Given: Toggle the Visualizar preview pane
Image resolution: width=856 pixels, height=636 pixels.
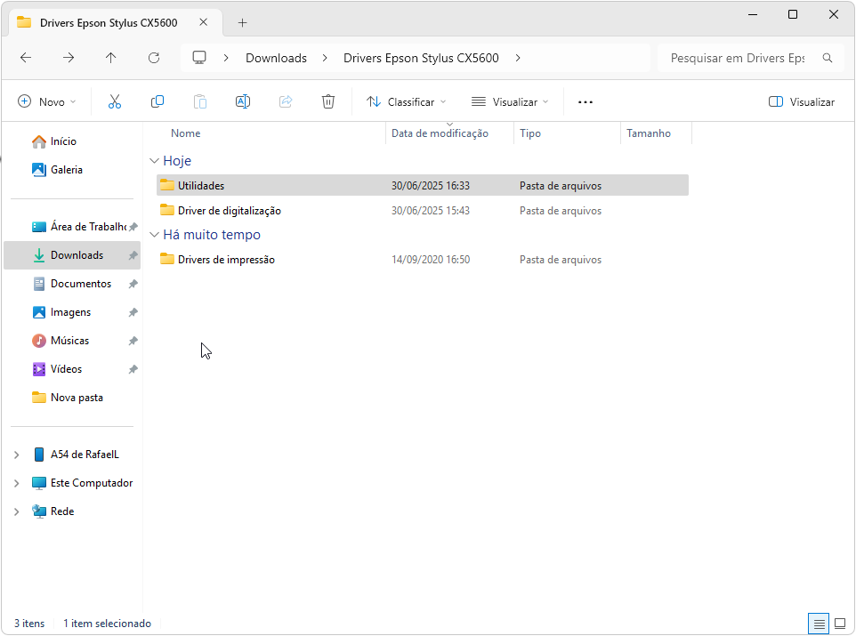Looking at the screenshot, I should pos(802,102).
